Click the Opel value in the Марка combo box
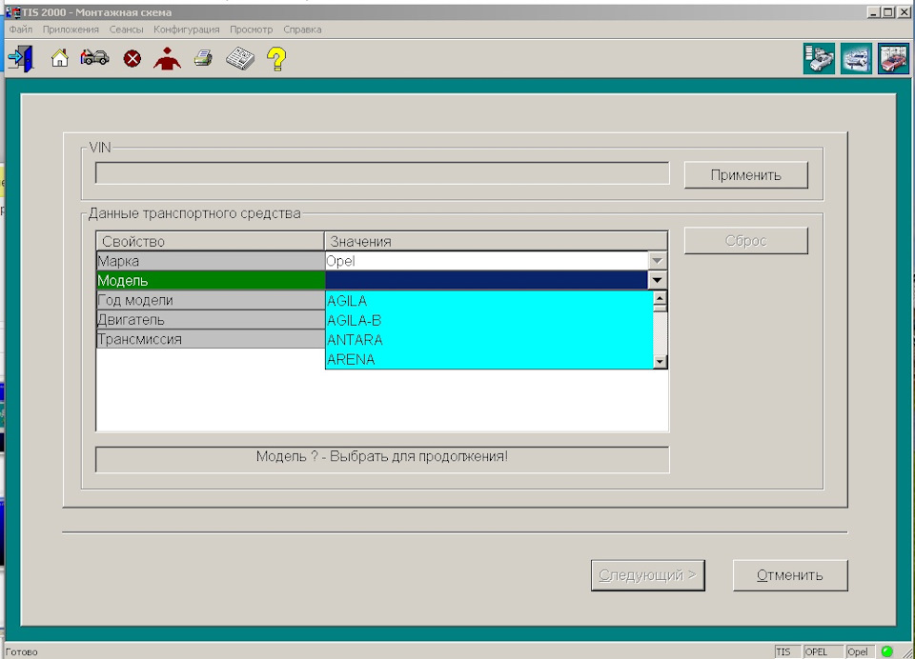 (487, 261)
